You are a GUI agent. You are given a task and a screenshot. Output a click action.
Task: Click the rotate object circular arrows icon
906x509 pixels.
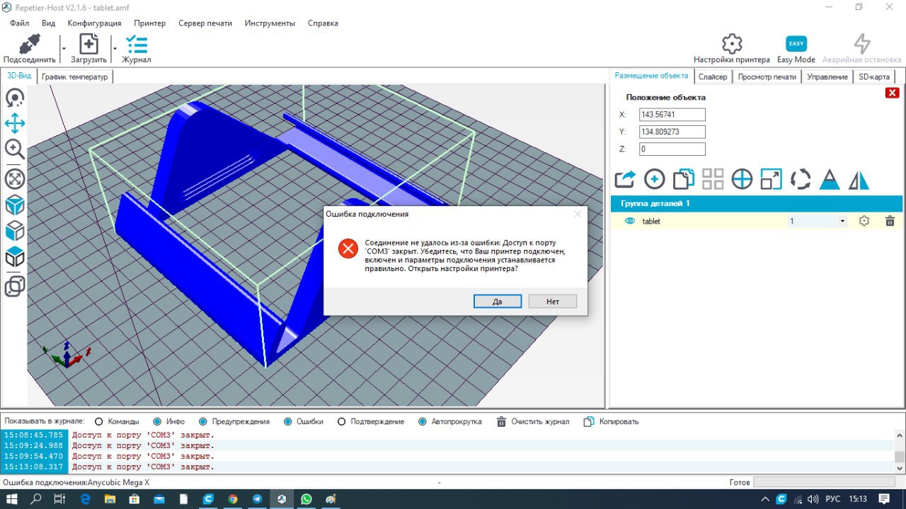pos(801,179)
